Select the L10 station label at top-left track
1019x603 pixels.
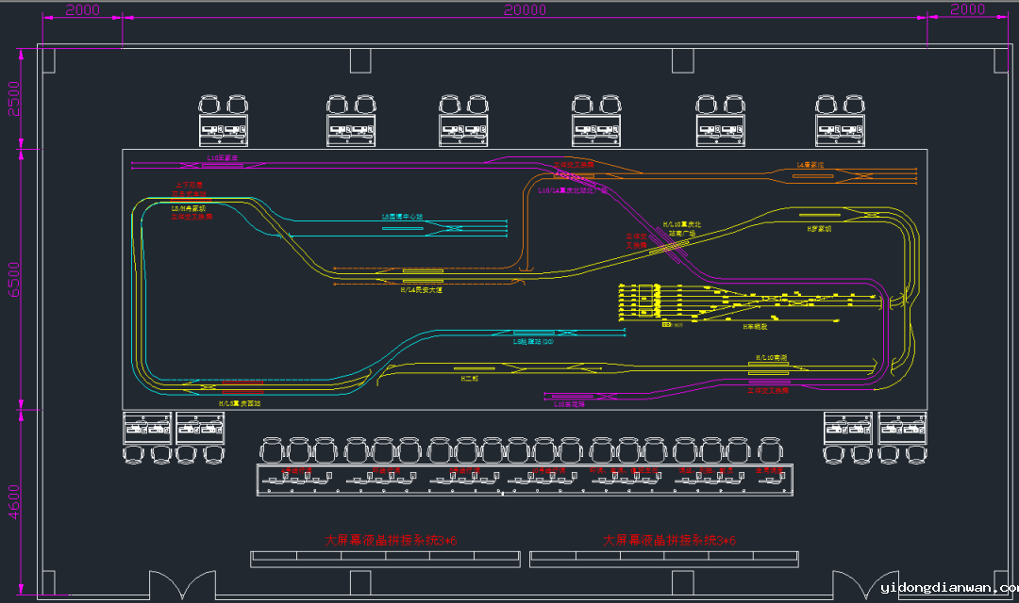(223, 158)
